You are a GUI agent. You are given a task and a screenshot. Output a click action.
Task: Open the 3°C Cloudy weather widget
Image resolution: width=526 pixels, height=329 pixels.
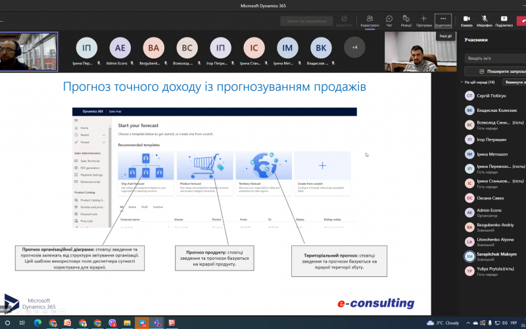[x=442, y=323]
